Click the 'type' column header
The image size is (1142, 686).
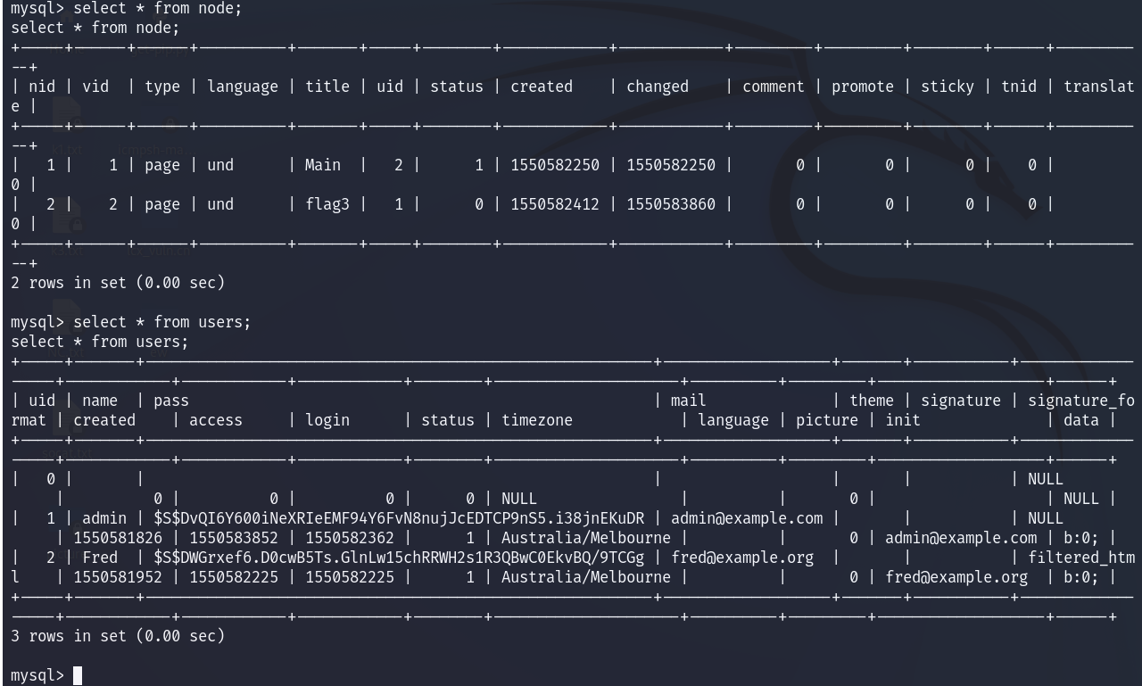click(x=162, y=87)
